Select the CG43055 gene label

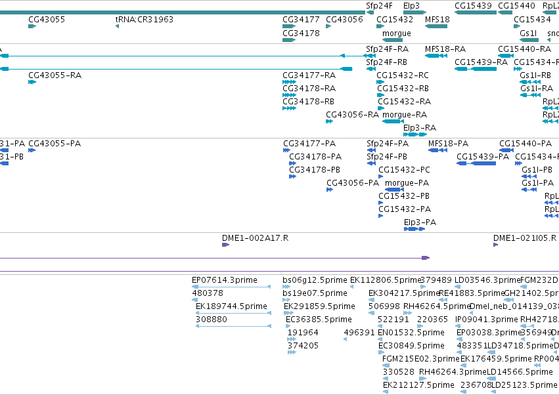coord(47,20)
